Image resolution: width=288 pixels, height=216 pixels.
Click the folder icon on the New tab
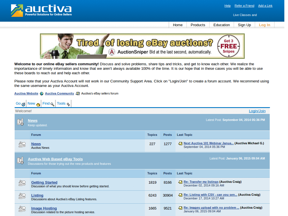(38, 105)
